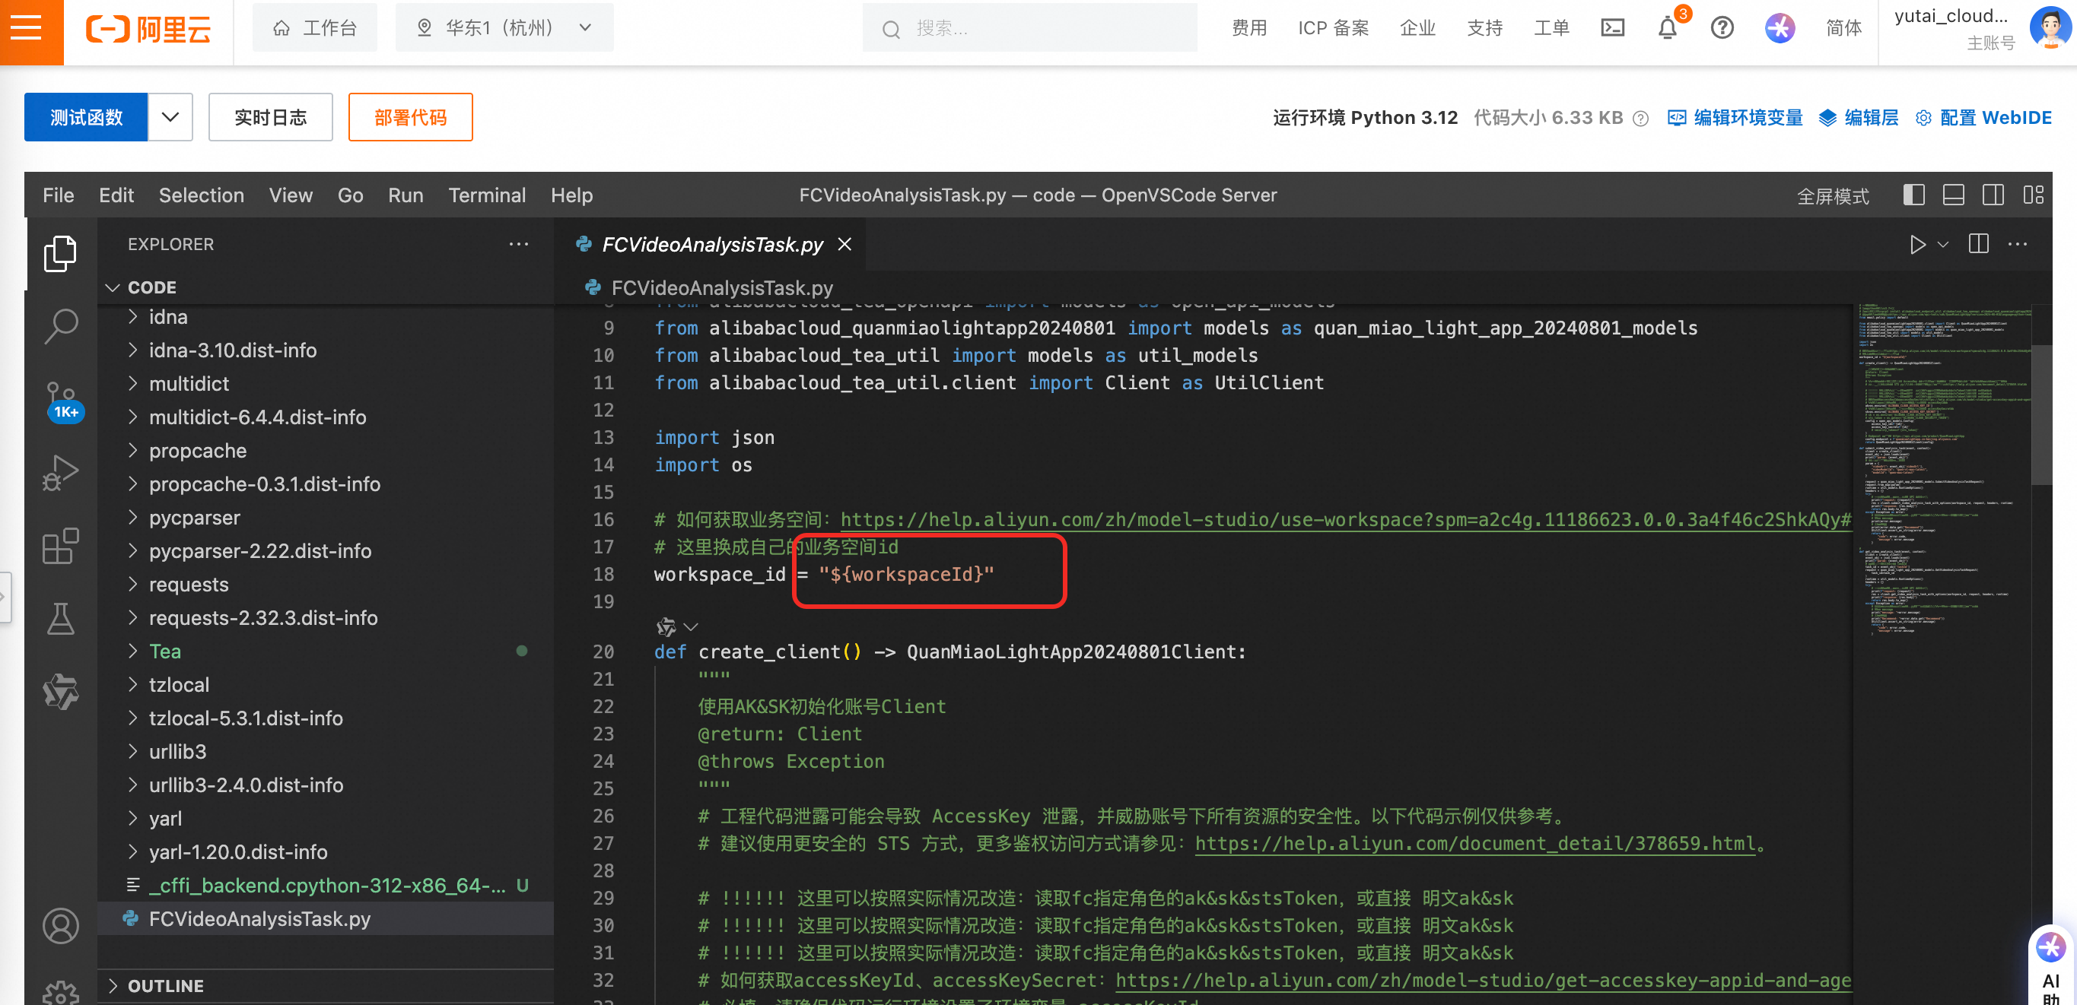Open the 费用 header menu
This screenshot has height=1005, width=2077.
pos(1249,28)
